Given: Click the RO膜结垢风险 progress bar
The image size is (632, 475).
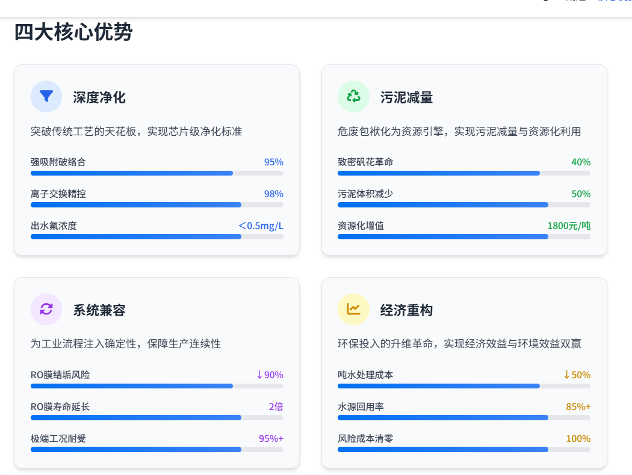Looking at the screenshot, I should (x=156, y=386).
